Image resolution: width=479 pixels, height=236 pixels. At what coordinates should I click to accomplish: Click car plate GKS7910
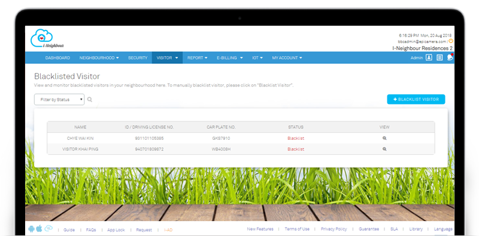(221, 138)
